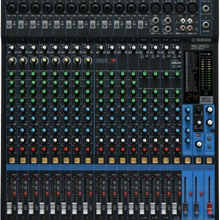Toggle the orange FX ON switch
220x220 pixels.
pos(198,135)
